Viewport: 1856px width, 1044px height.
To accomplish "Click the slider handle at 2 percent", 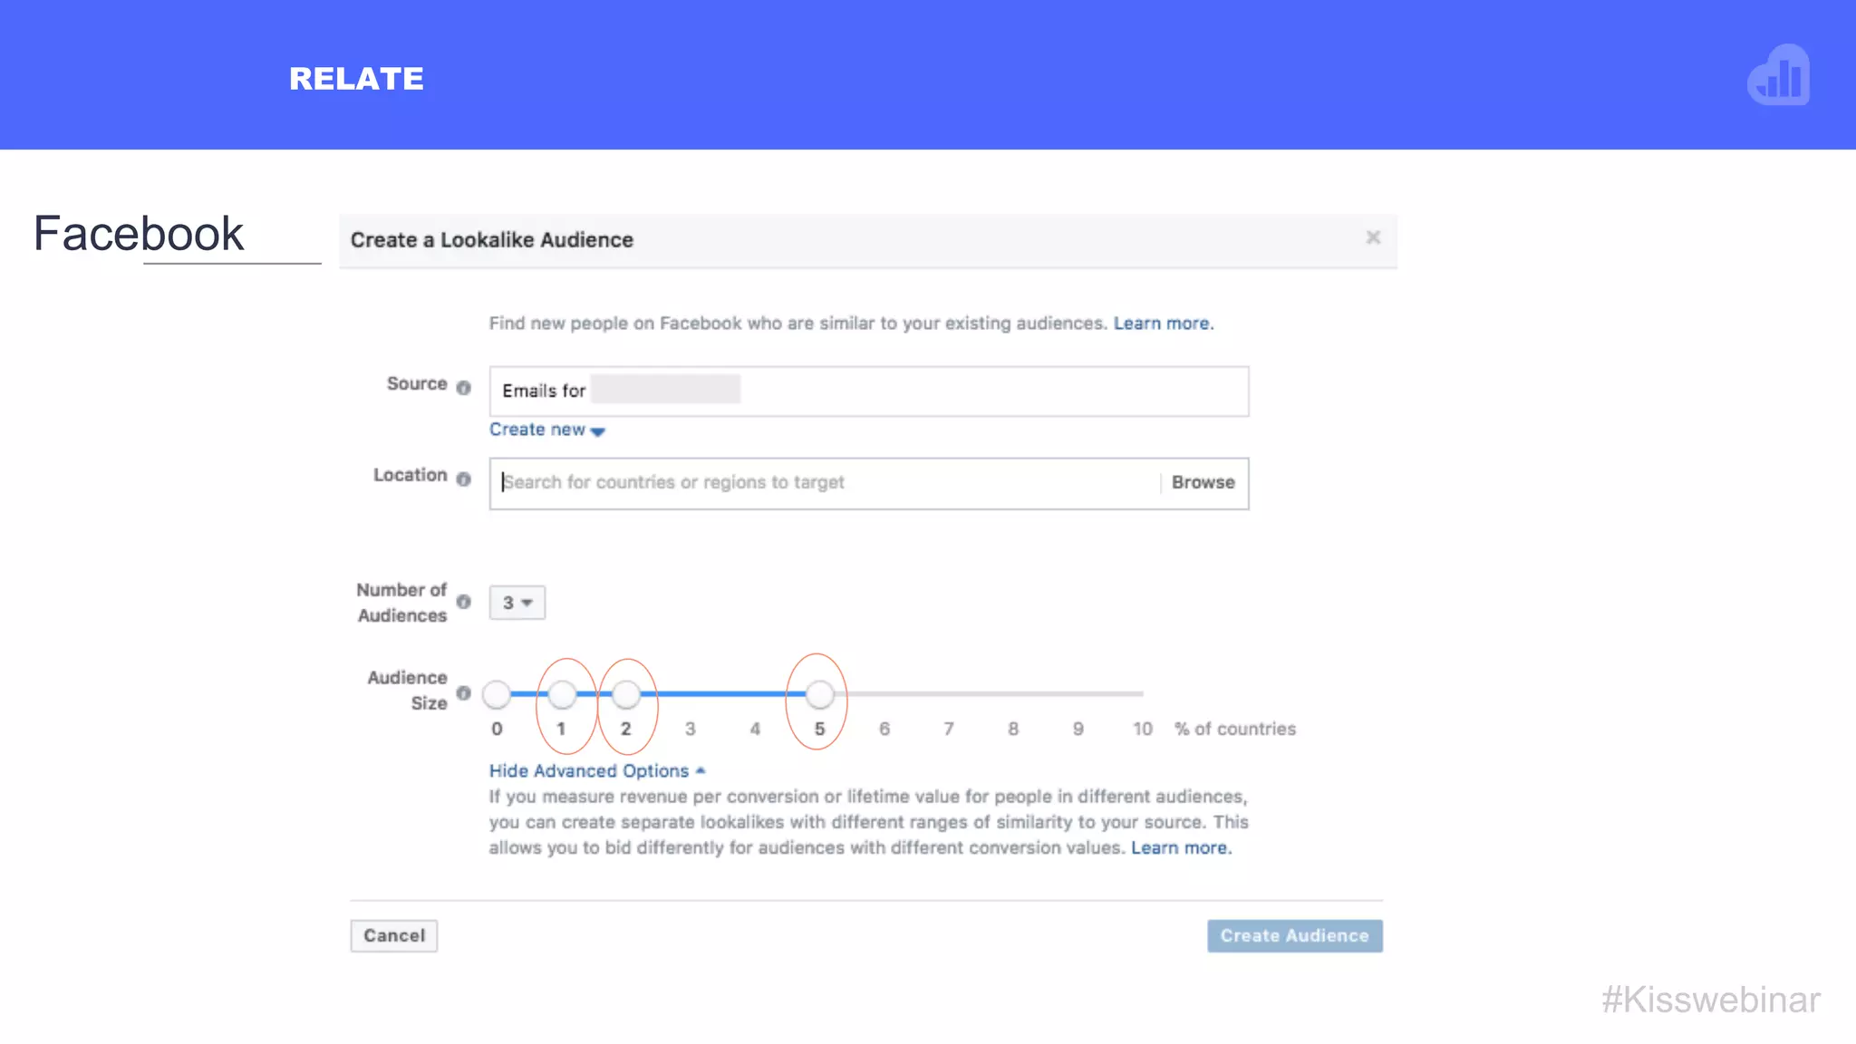I will [x=626, y=695].
